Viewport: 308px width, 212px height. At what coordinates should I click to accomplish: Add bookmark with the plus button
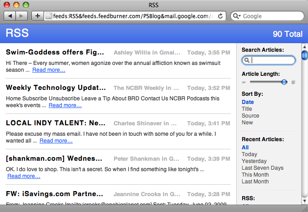(38, 16)
